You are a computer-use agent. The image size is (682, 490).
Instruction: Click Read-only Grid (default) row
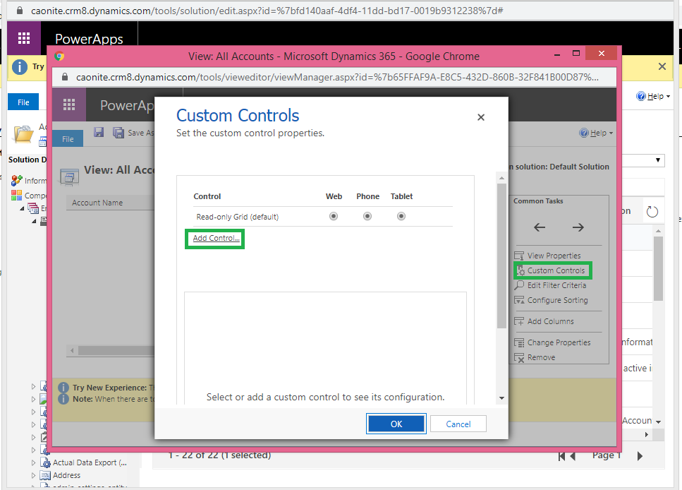tap(323, 217)
